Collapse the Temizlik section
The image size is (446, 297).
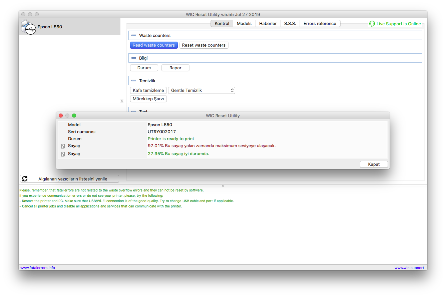click(x=134, y=81)
